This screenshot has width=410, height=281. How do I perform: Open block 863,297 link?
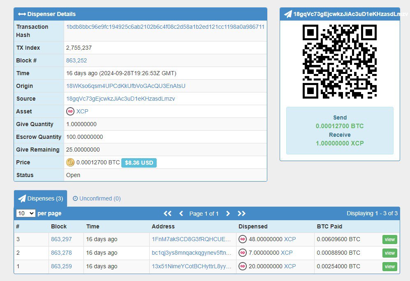(x=61, y=239)
